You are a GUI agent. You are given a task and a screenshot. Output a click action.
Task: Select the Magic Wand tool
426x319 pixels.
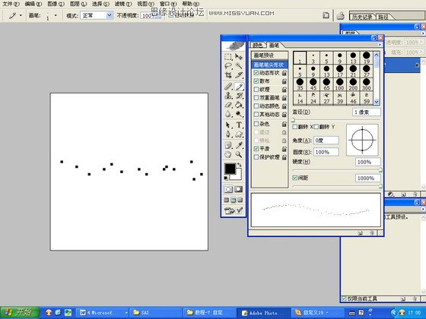239,66
